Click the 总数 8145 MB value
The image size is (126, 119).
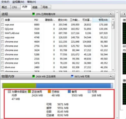[63, 111]
